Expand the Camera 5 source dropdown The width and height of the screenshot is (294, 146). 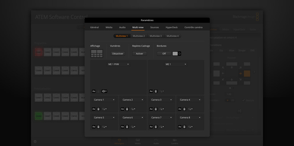104,118
